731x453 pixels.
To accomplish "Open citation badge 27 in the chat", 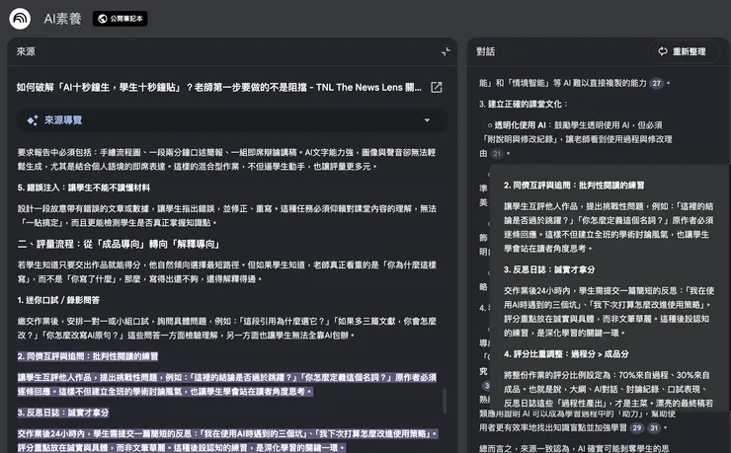I will click(656, 83).
